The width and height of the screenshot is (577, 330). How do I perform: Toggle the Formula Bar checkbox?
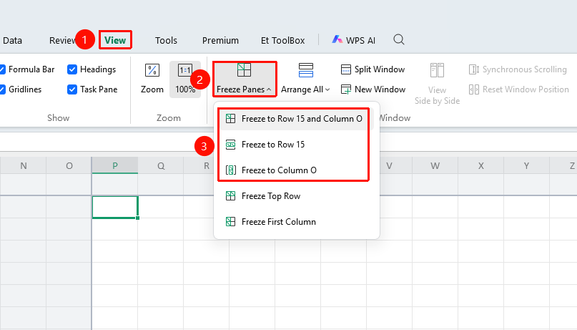[x=2, y=69]
